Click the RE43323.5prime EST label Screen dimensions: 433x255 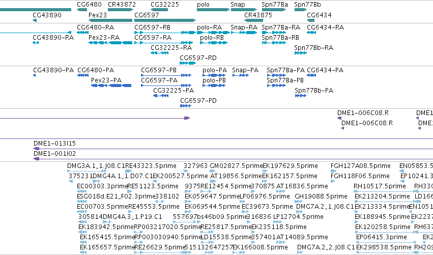(151, 166)
